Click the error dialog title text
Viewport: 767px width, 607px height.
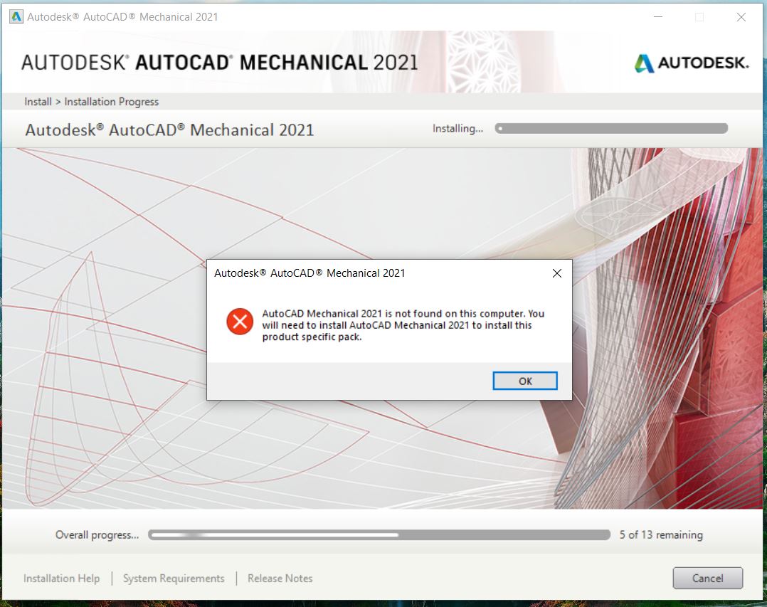pyautogui.click(x=310, y=273)
